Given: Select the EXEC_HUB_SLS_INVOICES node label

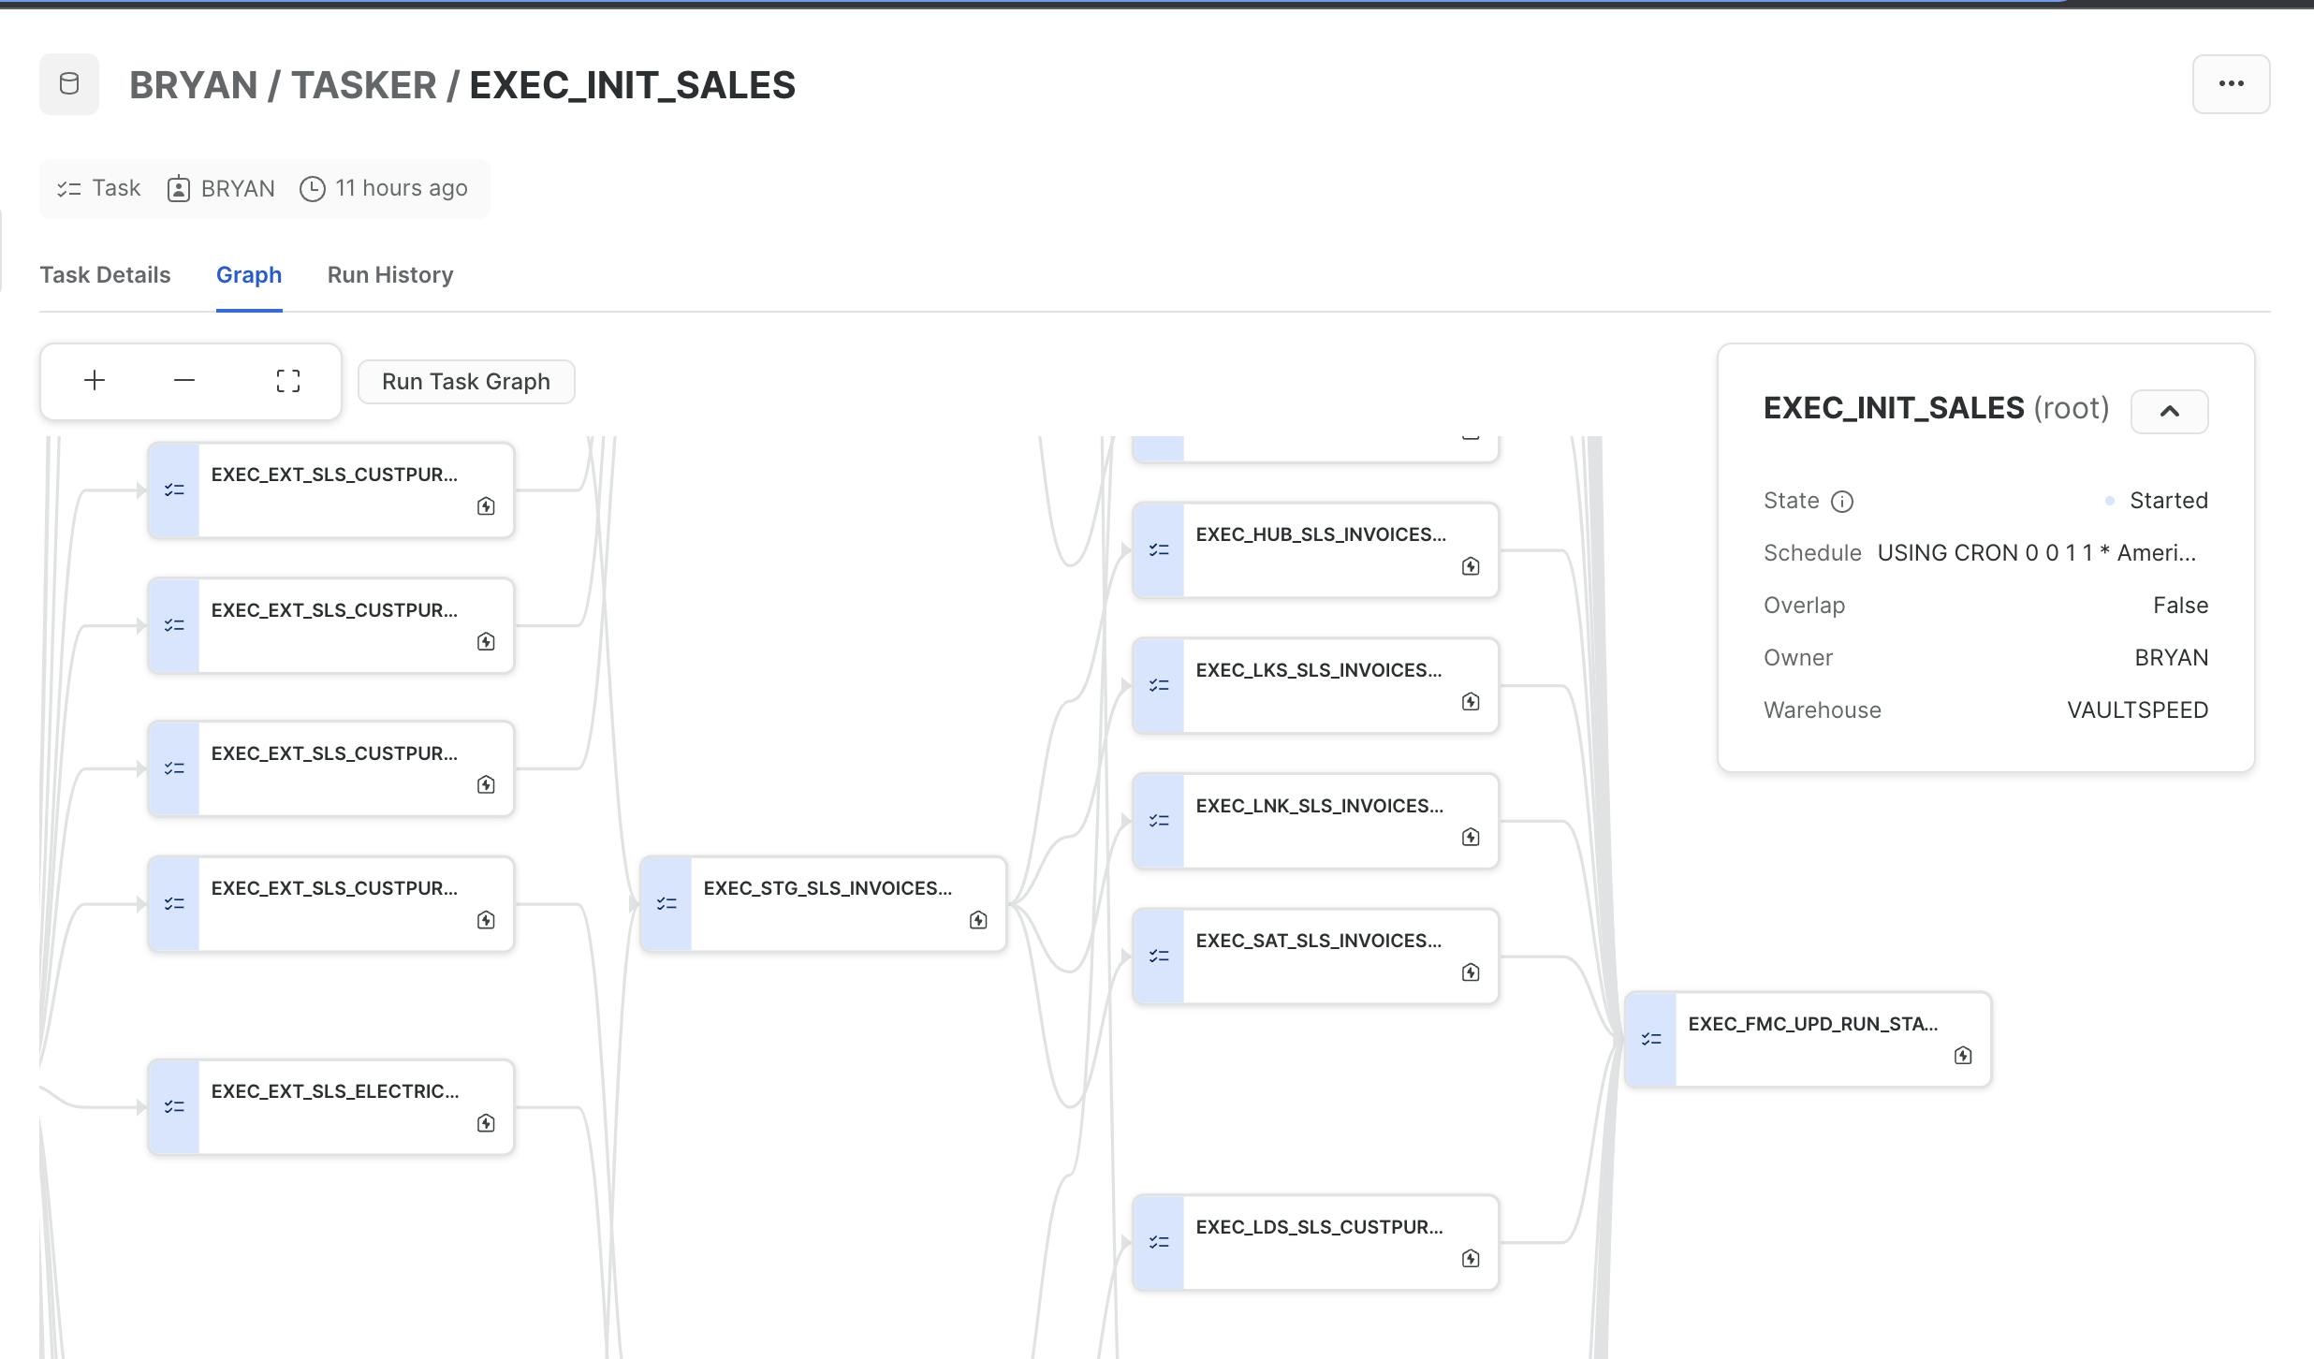Looking at the screenshot, I should click(1321, 534).
